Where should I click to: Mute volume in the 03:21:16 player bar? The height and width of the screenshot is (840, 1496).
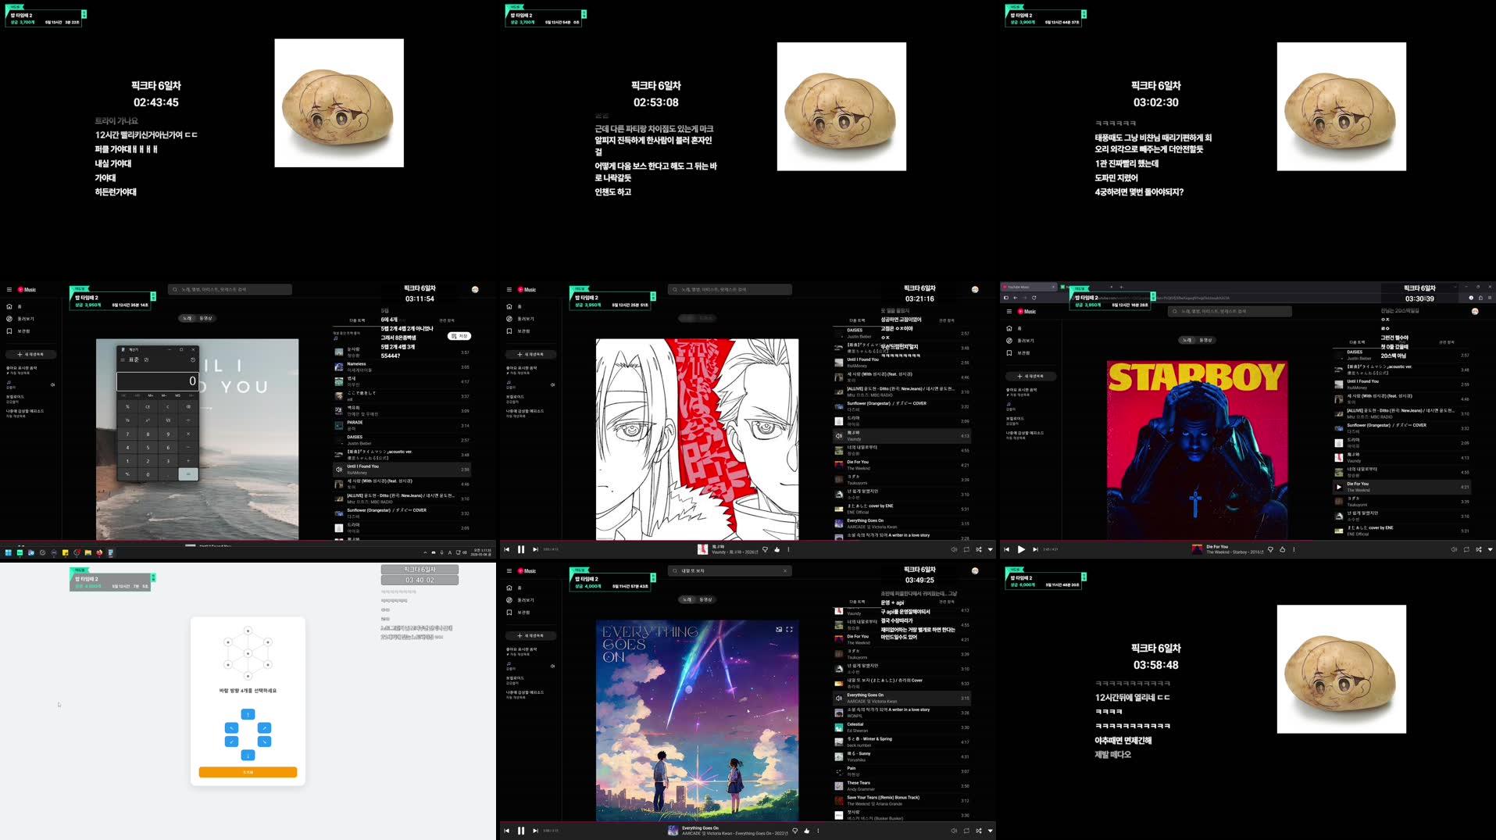[954, 549]
